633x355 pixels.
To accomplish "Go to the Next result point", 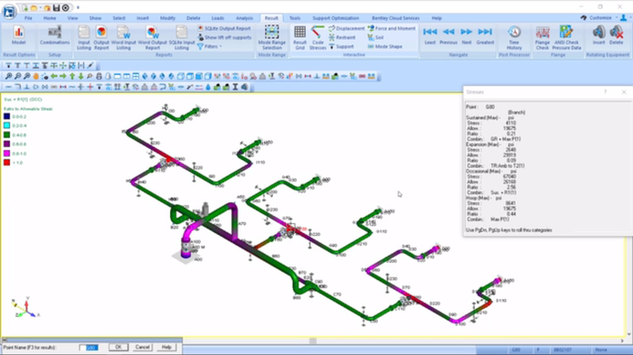I will click(x=467, y=35).
